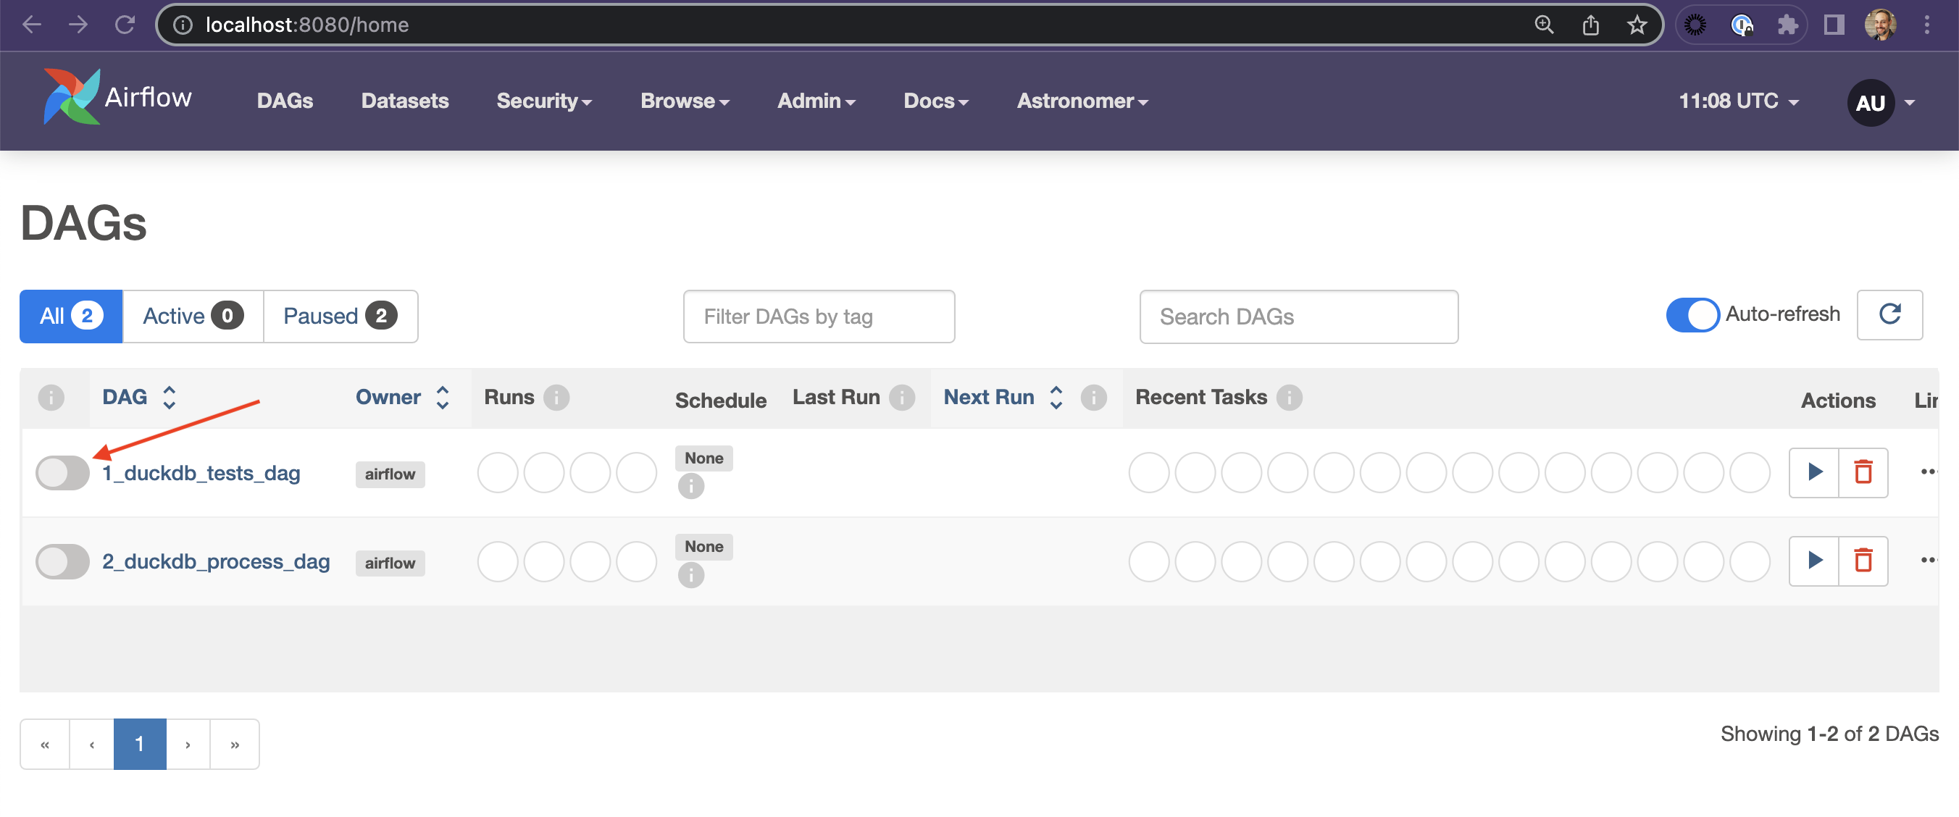Click the Search DAGs input field

pyautogui.click(x=1298, y=317)
